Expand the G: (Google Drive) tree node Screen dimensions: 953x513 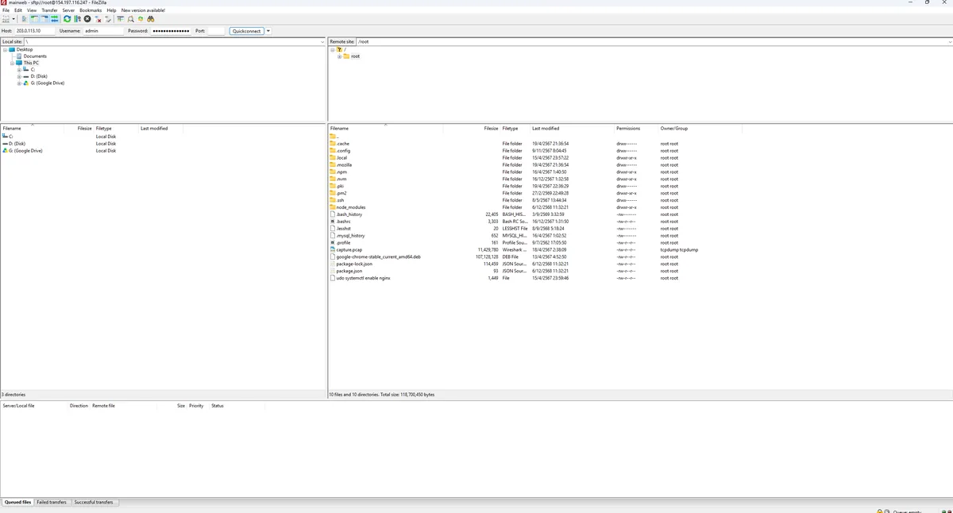tap(19, 83)
